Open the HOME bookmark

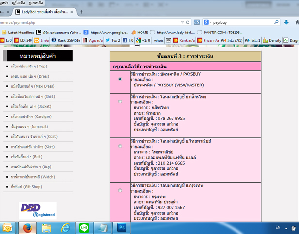pos(140,33)
